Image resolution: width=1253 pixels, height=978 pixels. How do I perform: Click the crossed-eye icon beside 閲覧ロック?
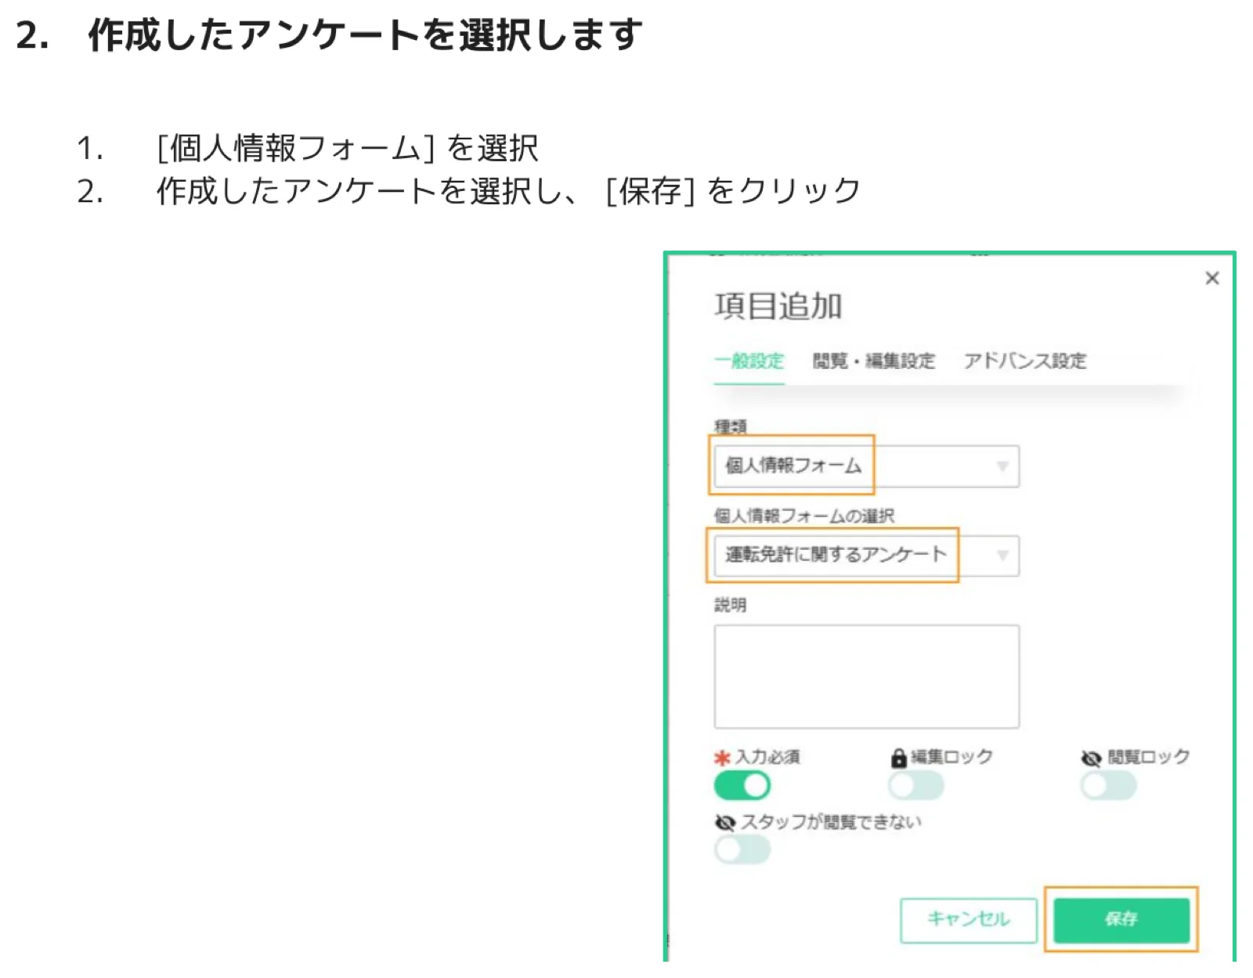coord(1091,758)
